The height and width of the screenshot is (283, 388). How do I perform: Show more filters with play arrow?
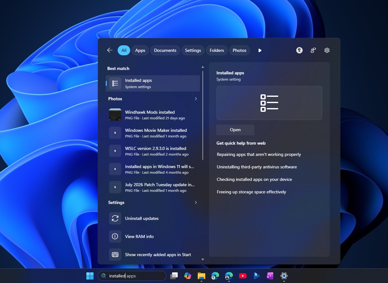coord(260,50)
